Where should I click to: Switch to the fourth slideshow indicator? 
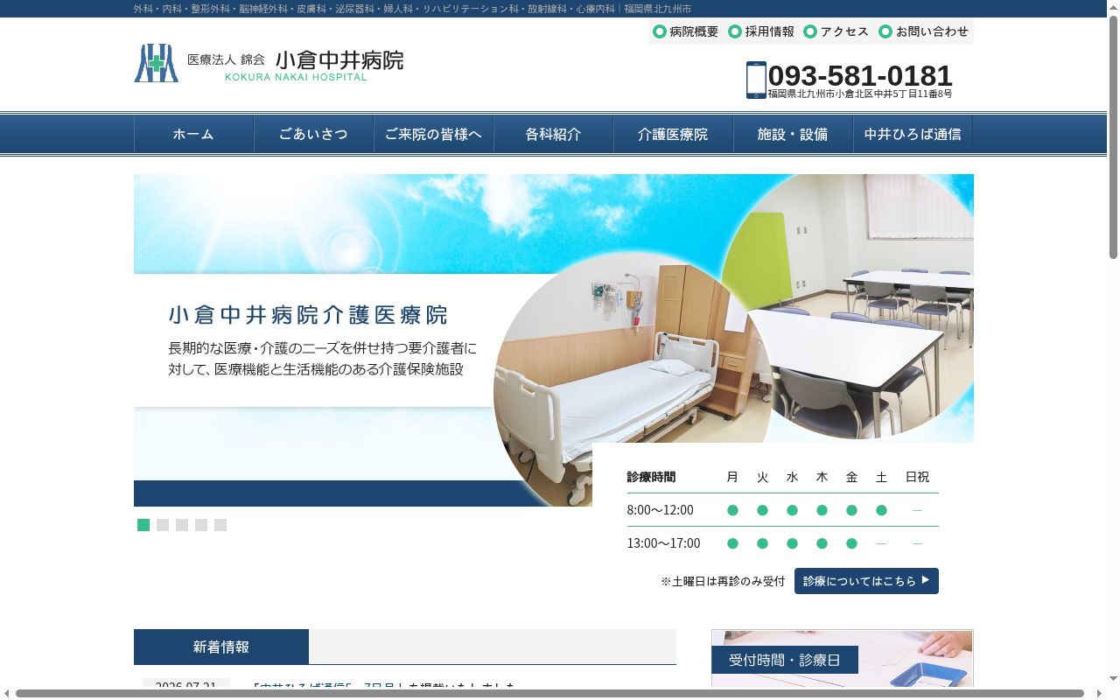pyautogui.click(x=201, y=525)
